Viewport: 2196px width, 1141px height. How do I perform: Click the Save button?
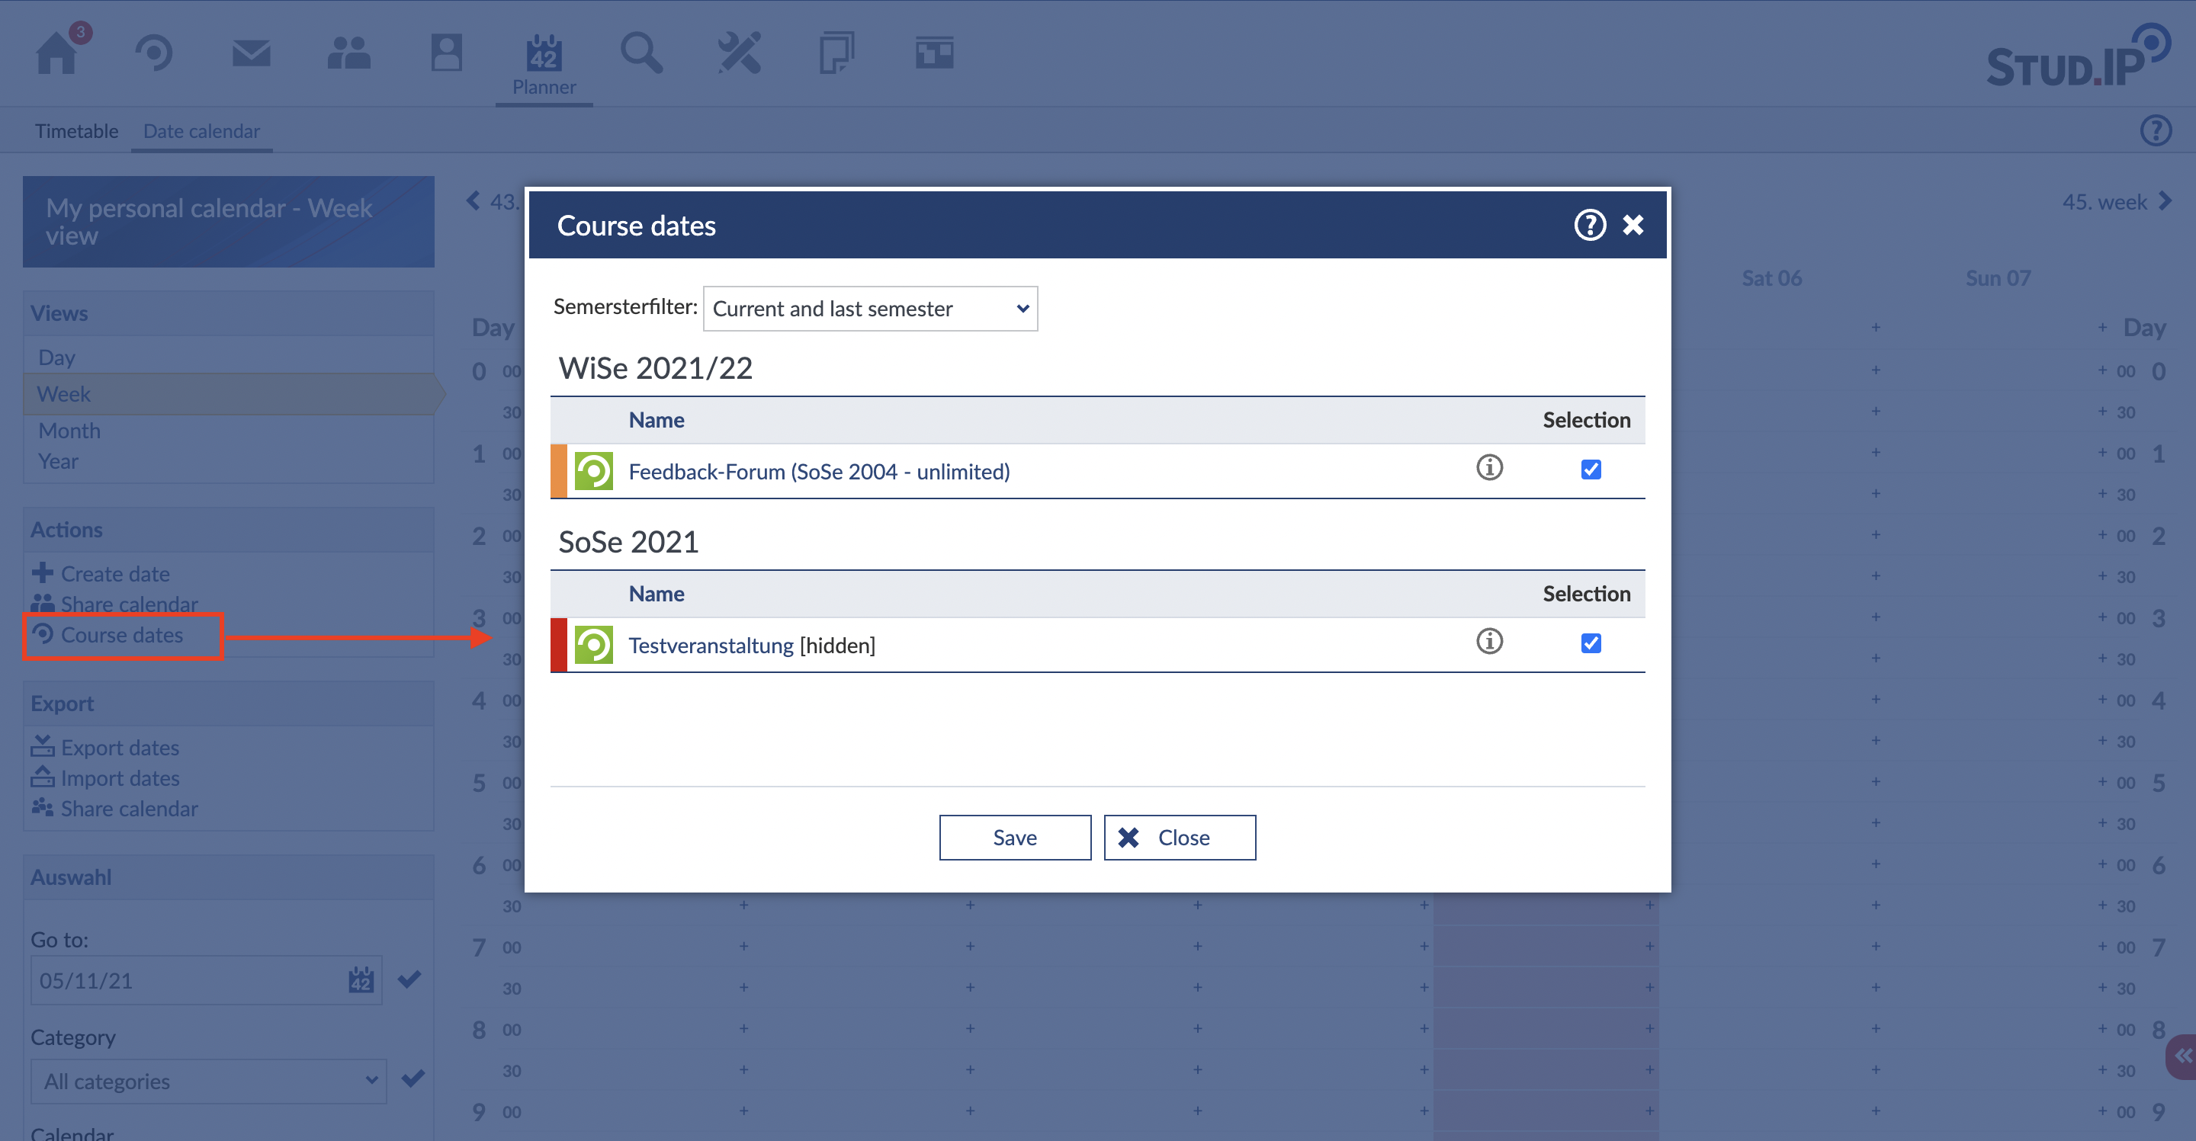coord(1014,838)
